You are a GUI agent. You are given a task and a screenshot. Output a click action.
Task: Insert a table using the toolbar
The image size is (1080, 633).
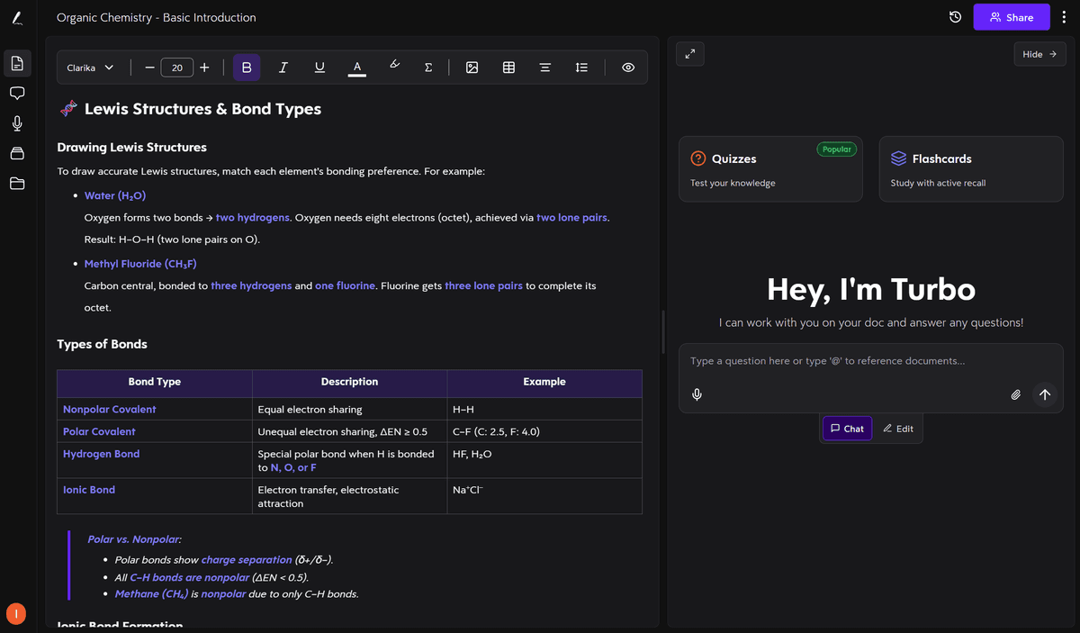coord(508,67)
